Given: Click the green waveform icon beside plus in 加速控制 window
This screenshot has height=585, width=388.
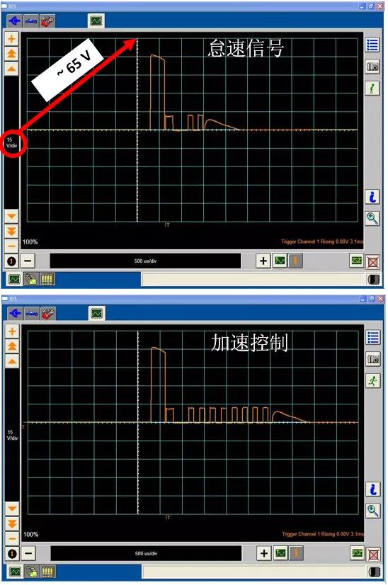Looking at the screenshot, I should [280, 553].
